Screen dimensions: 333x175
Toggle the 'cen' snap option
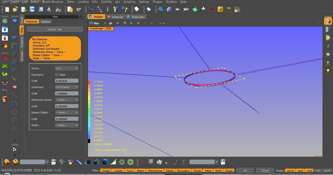[318, 171]
